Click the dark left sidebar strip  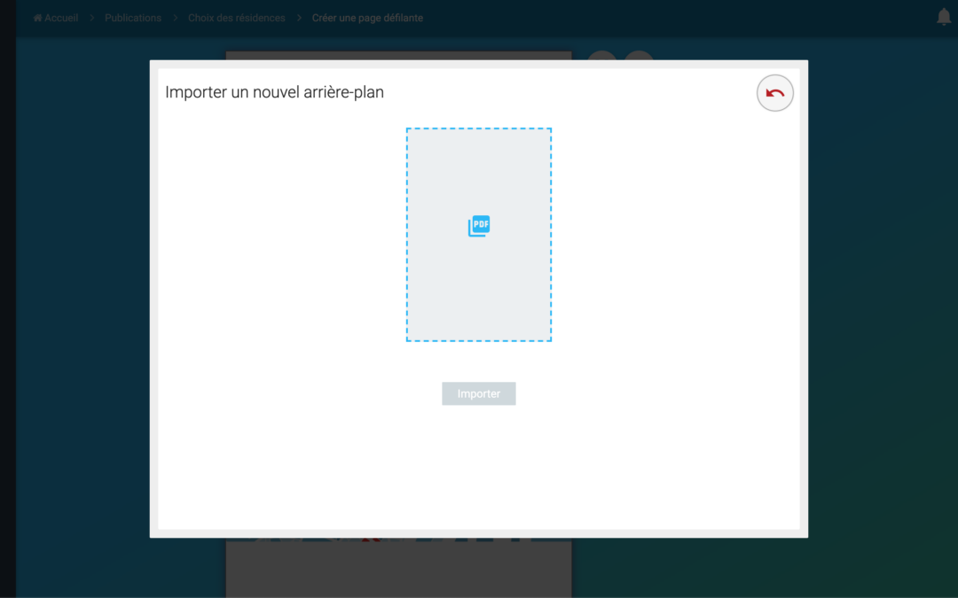click(x=7, y=310)
